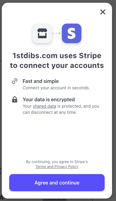The height and width of the screenshot is (201, 116).
Task: Close the Stripe connect dialog with X
Action: [103, 12]
